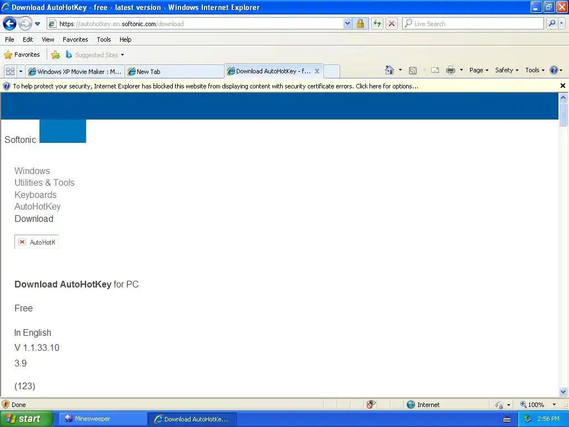Dismiss the information bar with X

[562, 86]
